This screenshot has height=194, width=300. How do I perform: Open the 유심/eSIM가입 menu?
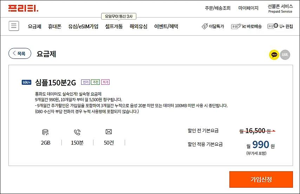83,26
